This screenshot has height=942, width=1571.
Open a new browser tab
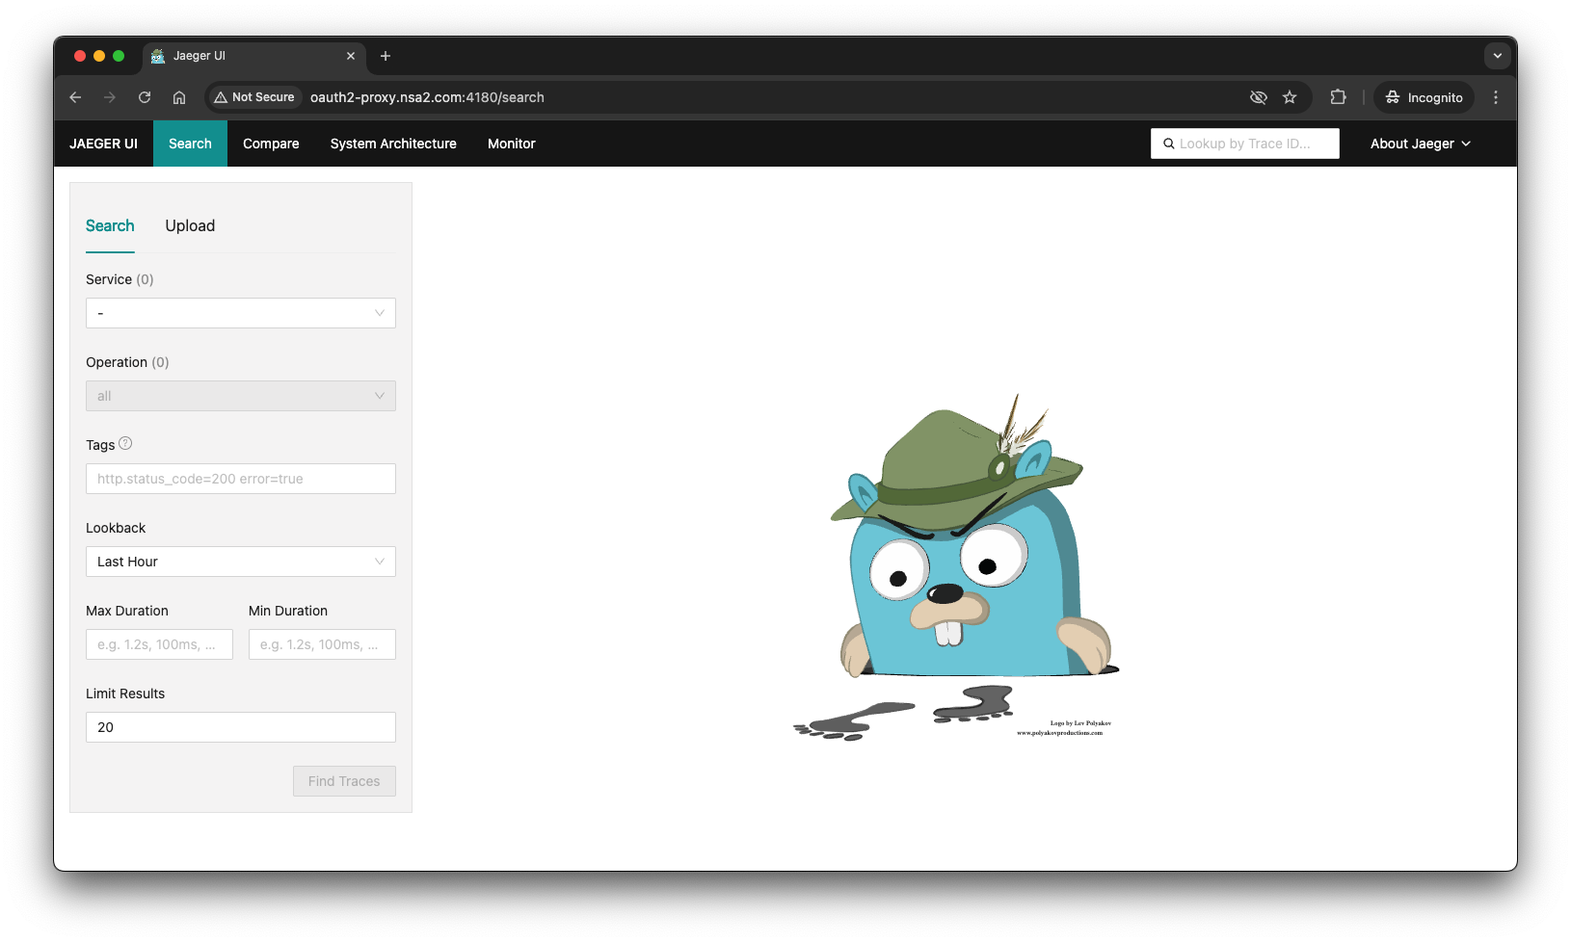(386, 56)
